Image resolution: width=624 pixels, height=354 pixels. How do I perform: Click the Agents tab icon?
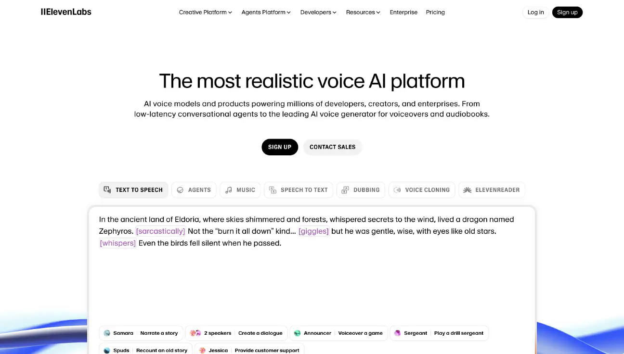click(x=180, y=190)
